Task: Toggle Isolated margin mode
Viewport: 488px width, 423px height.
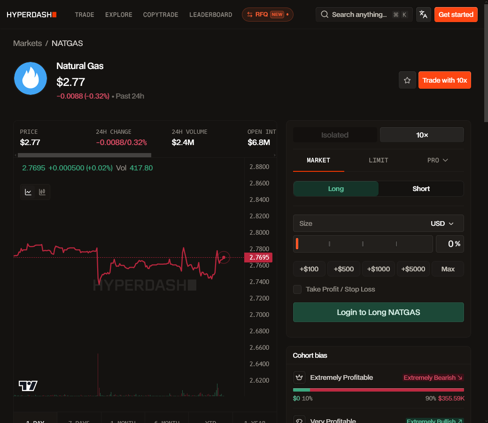Action: (335, 135)
